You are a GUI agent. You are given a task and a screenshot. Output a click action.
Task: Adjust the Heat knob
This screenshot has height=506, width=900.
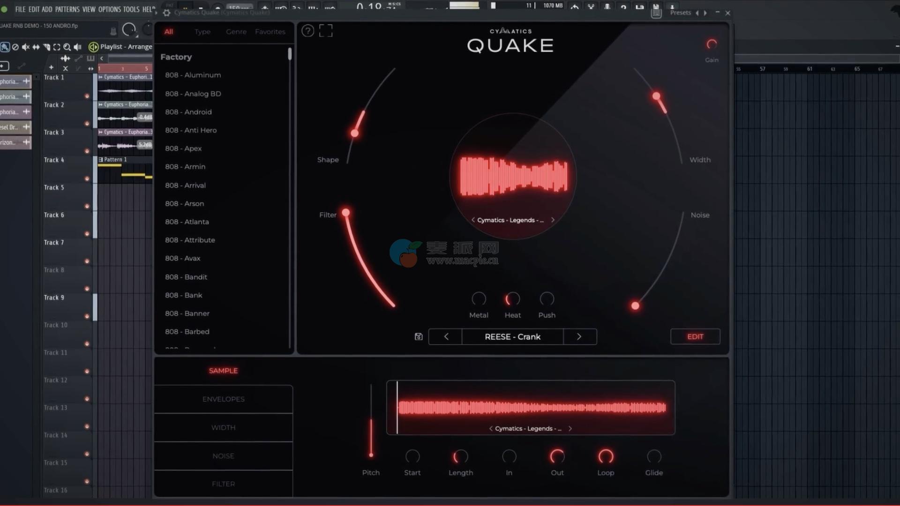click(x=512, y=298)
